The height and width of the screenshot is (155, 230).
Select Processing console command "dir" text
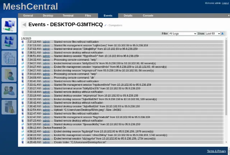coord(74,77)
